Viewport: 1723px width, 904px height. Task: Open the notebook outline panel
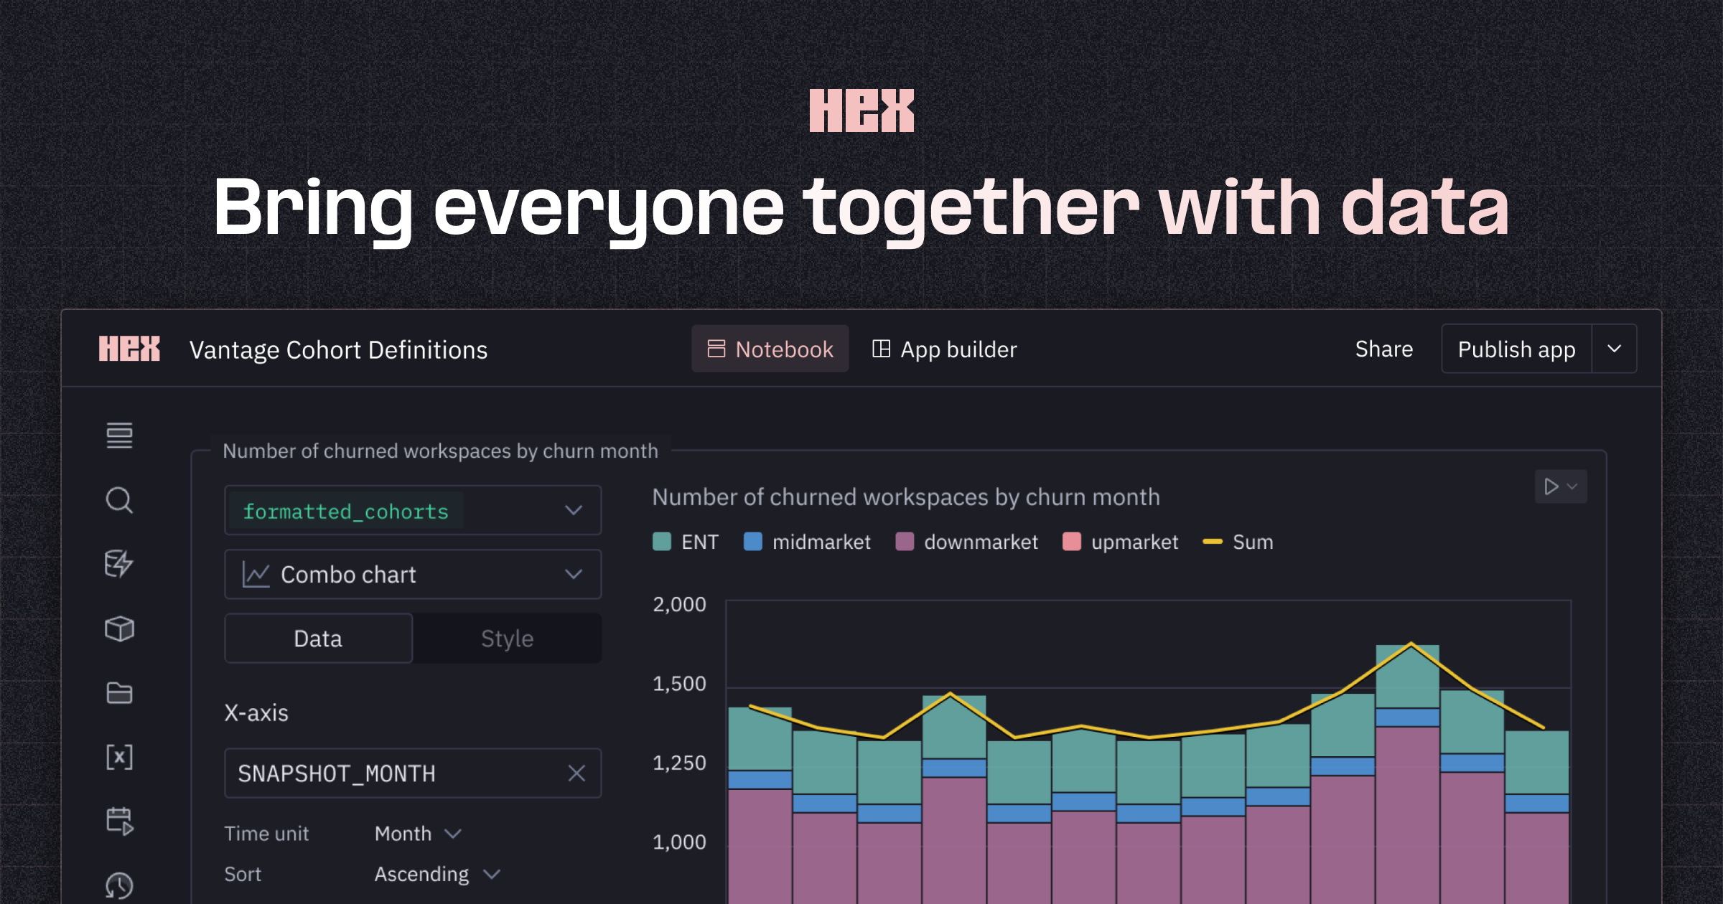click(x=119, y=436)
